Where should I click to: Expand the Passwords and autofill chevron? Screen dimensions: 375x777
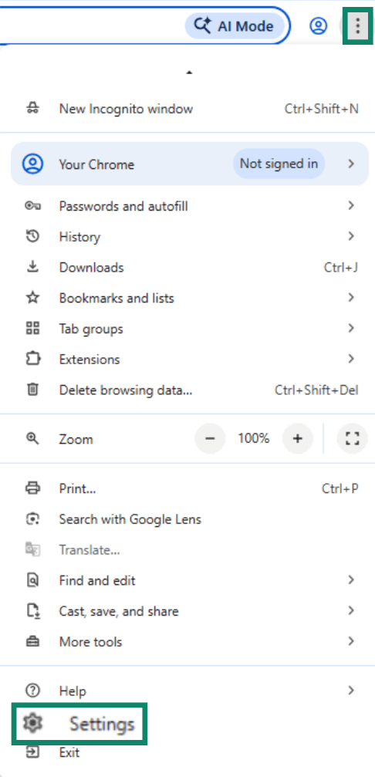(x=351, y=206)
